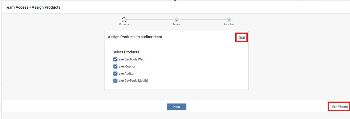
Task: Click the 'axe DevTools Mobile' label text
Action: tap(133, 81)
